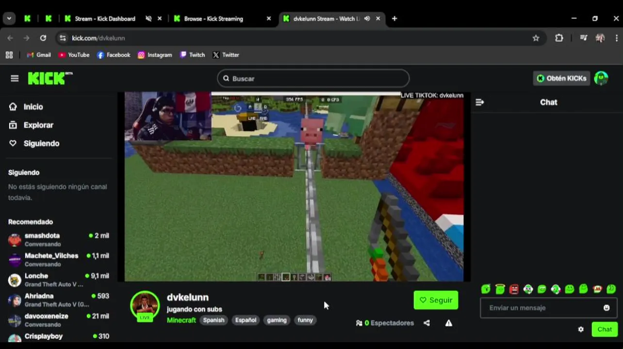Image resolution: width=623 pixels, height=349 pixels.
Task: Click into the Buscar search field
Action: click(x=313, y=79)
